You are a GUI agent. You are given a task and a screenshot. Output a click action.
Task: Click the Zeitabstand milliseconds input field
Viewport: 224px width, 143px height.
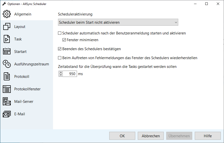pos(70,74)
